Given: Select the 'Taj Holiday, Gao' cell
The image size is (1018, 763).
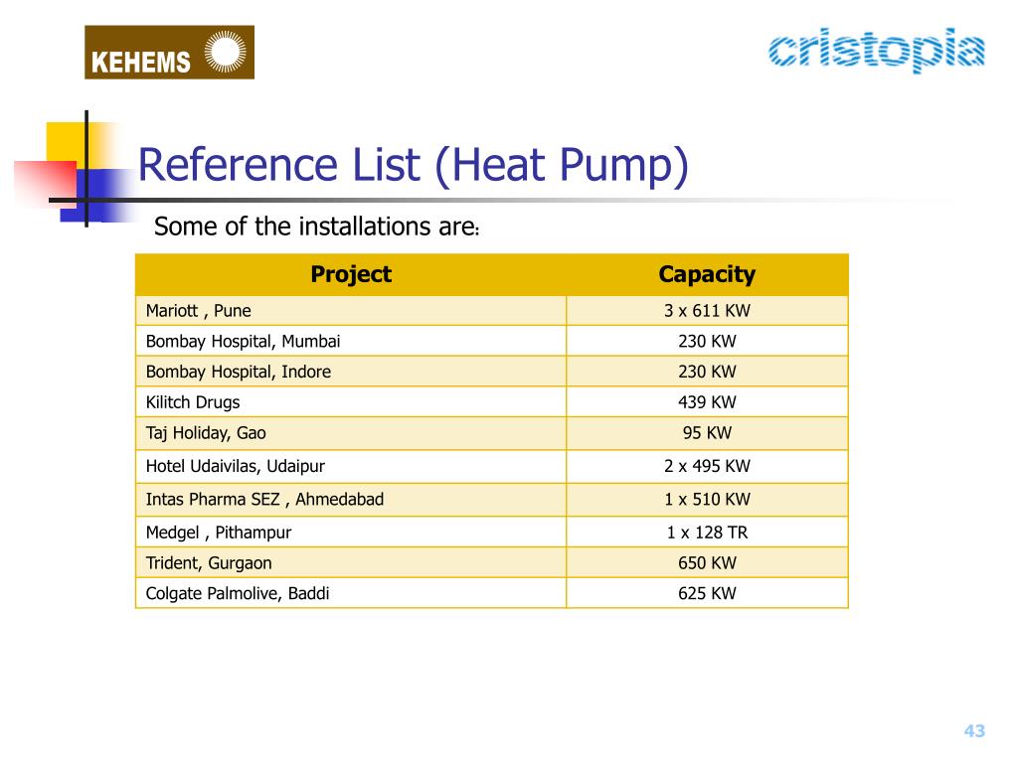Looking at the screenshot, I should pyautogui.click(x=351, y=433).
